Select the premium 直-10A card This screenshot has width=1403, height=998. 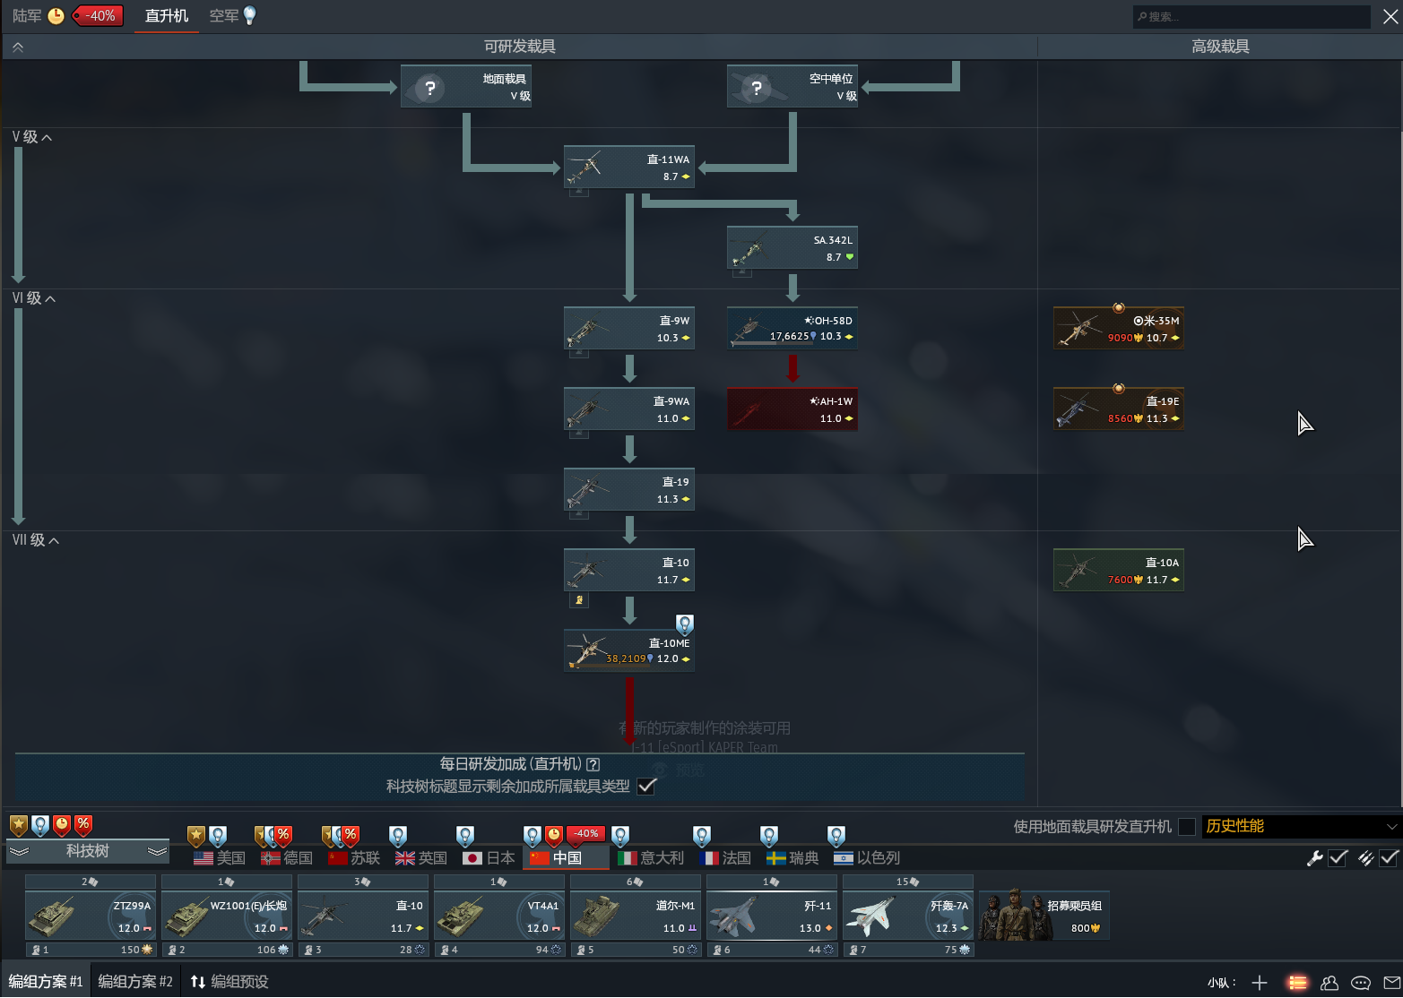pyautogui.click(x=1119, y=571)
